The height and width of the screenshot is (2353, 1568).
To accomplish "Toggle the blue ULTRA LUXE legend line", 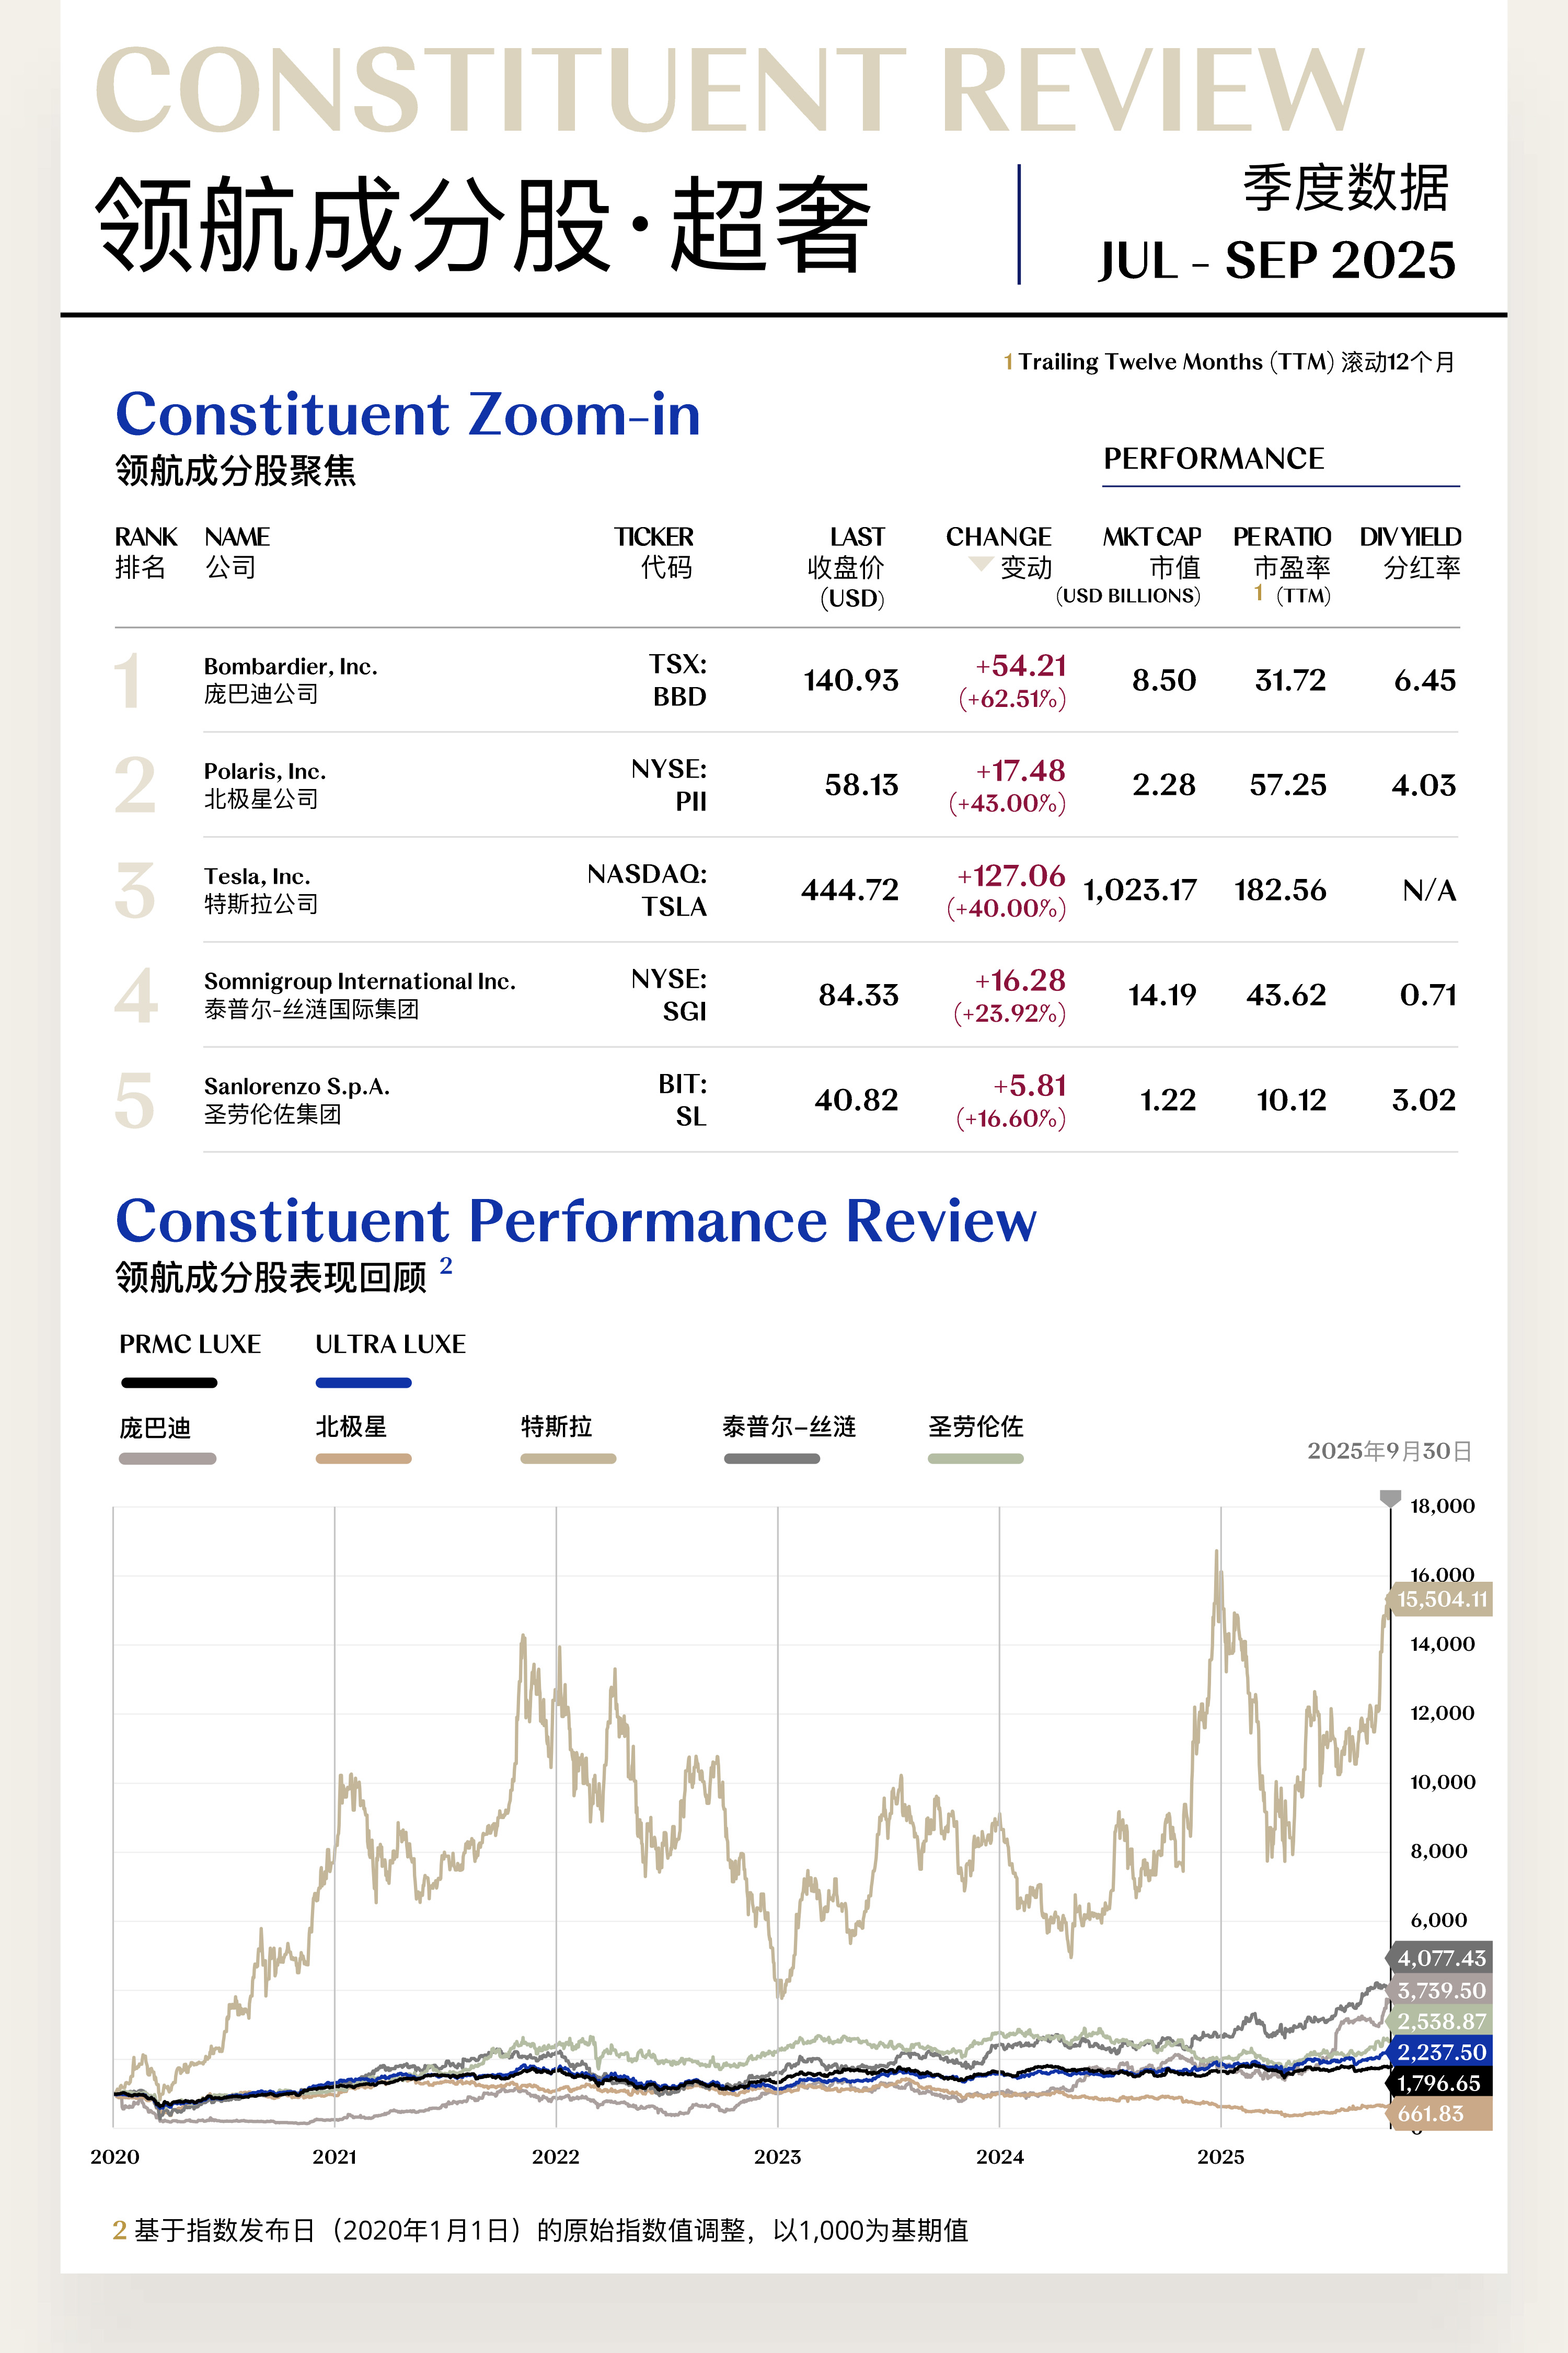I will [363, 1383].
